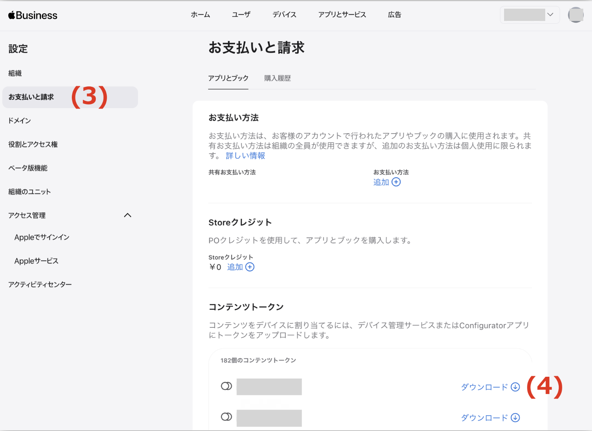This screenshot has width=592, height=431.
Task: Click first content token's overlapping-circles icon
Action: tap(226, 386)
